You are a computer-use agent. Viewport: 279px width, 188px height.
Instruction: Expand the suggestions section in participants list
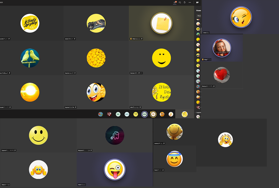point(198,113)
